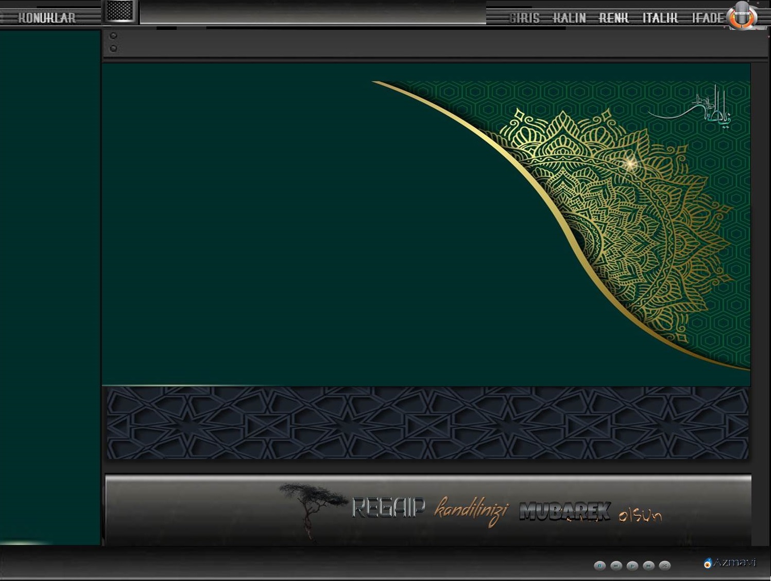Screen dimensions: 771x581
Task: Skip to the previous track
Action: point(616,566)
